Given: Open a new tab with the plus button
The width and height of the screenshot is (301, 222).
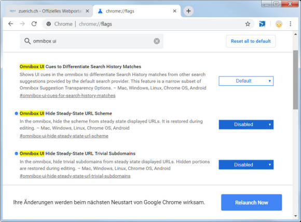Looking at the screenshot, I should click(x=188, y=11).
